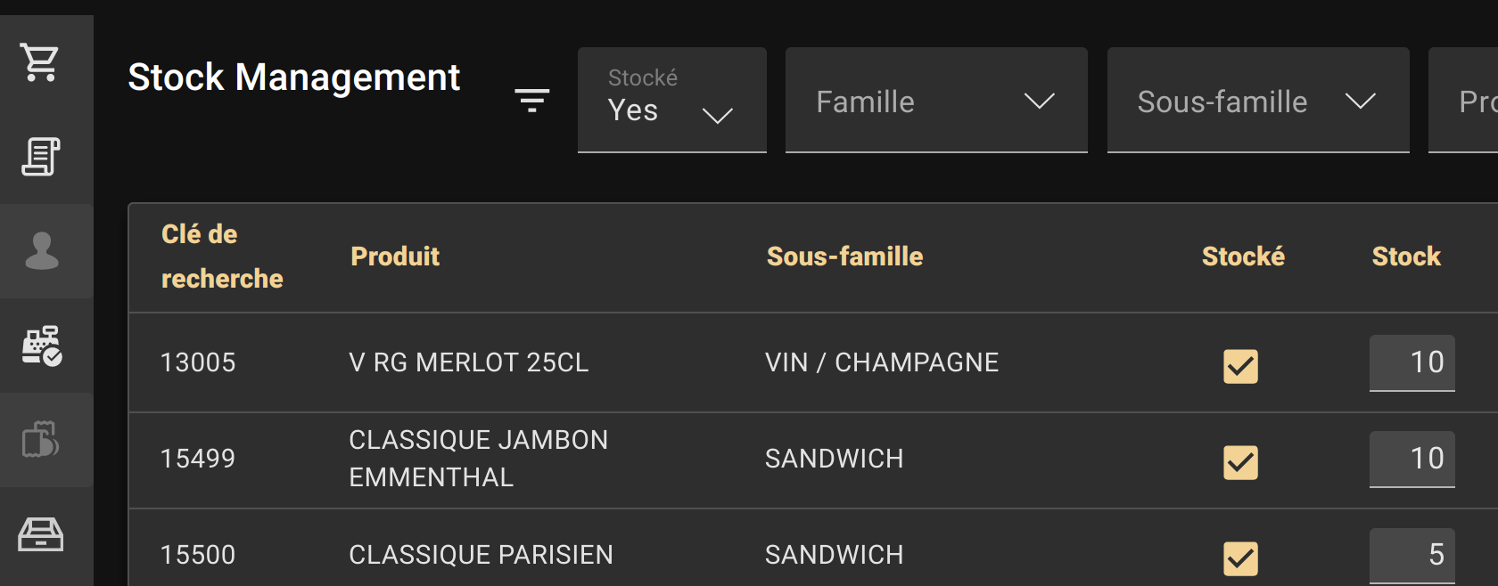Toggle Stocké checkbox for Classique Jambon Emmenthal
This screenshot has width=1498, height=586.
coord(1240,462)
